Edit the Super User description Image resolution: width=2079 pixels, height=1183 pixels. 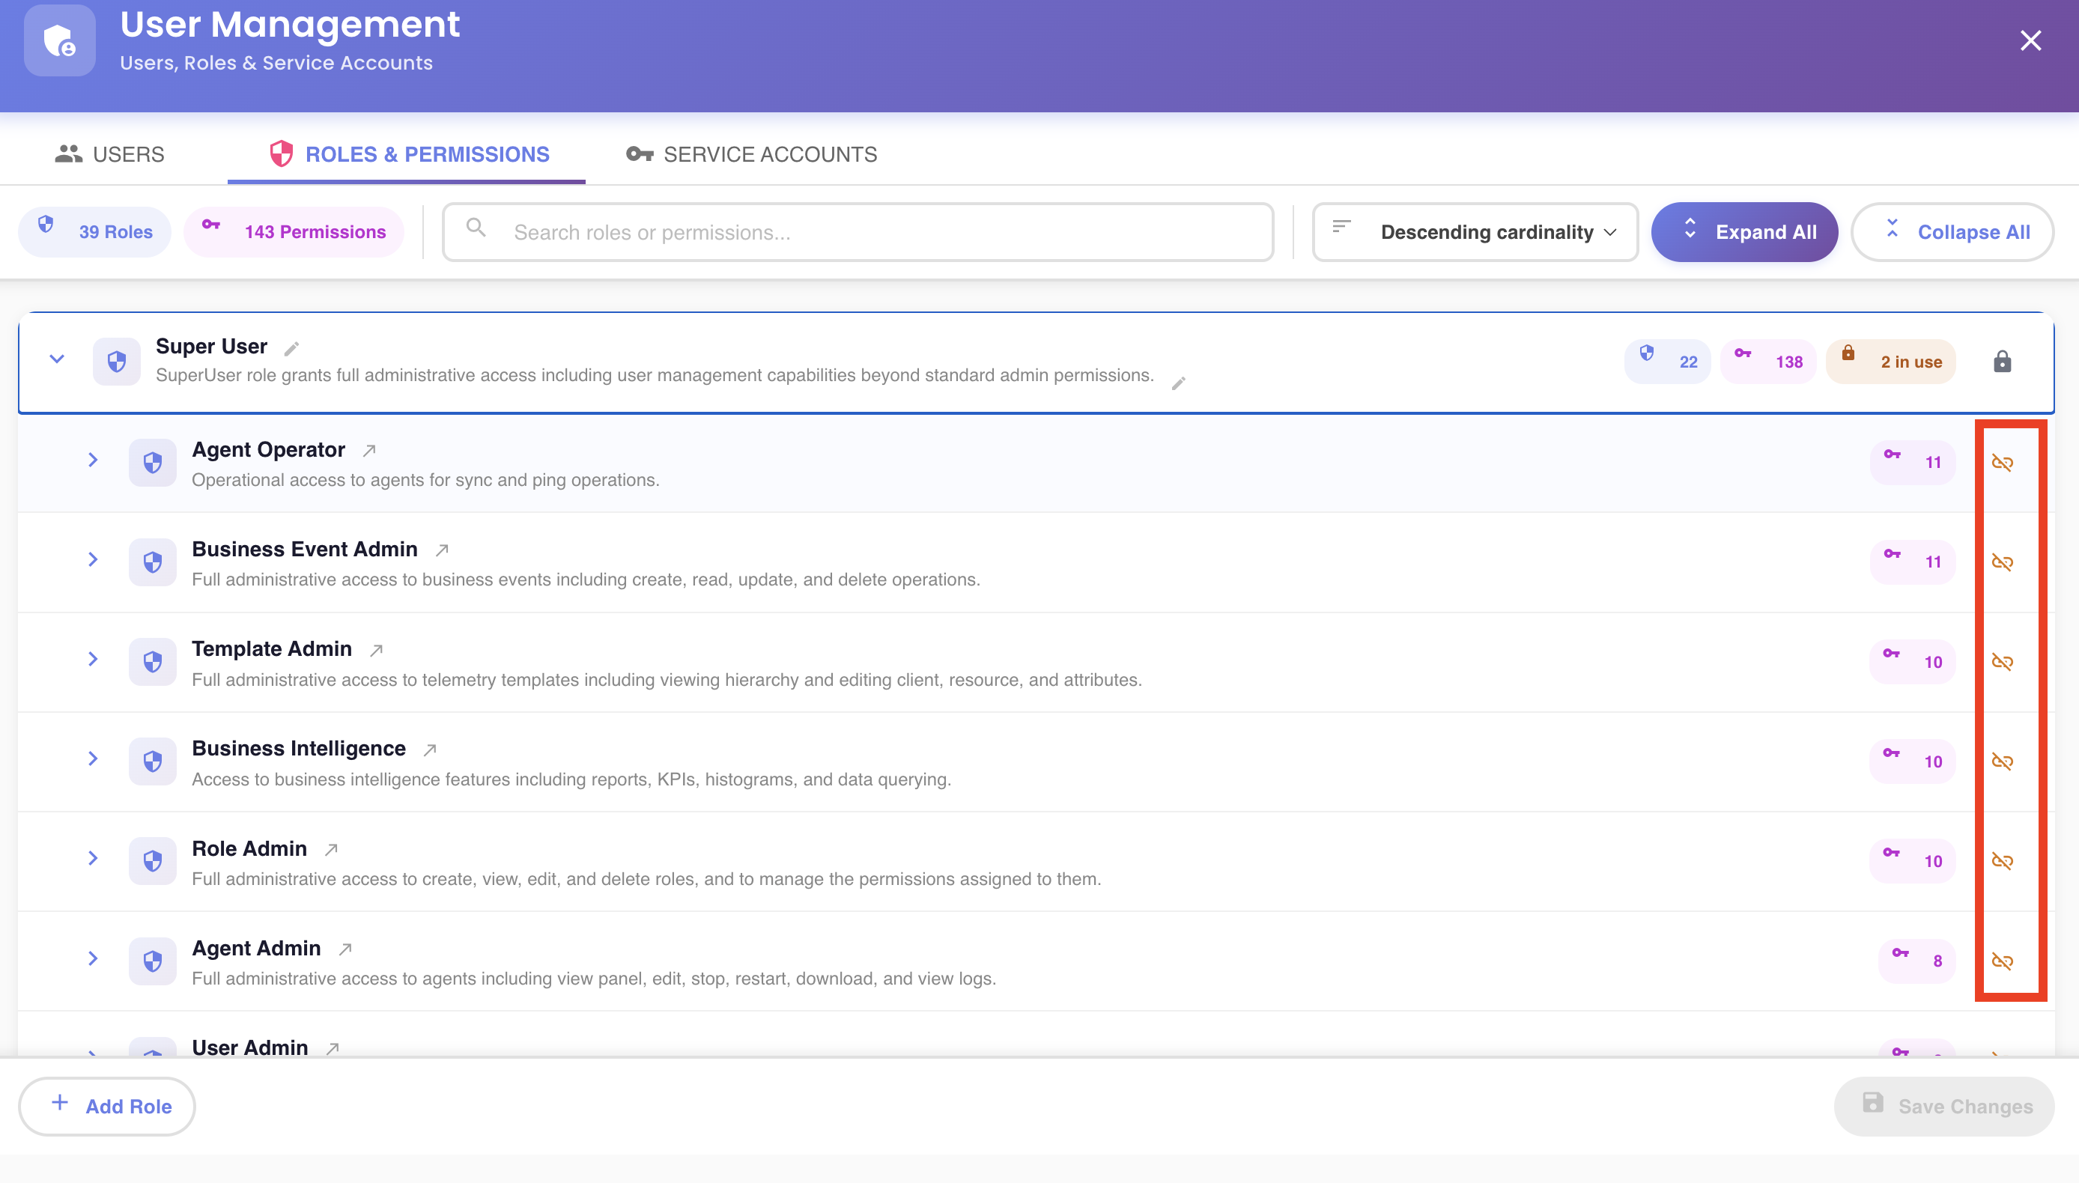point(1178,383)
